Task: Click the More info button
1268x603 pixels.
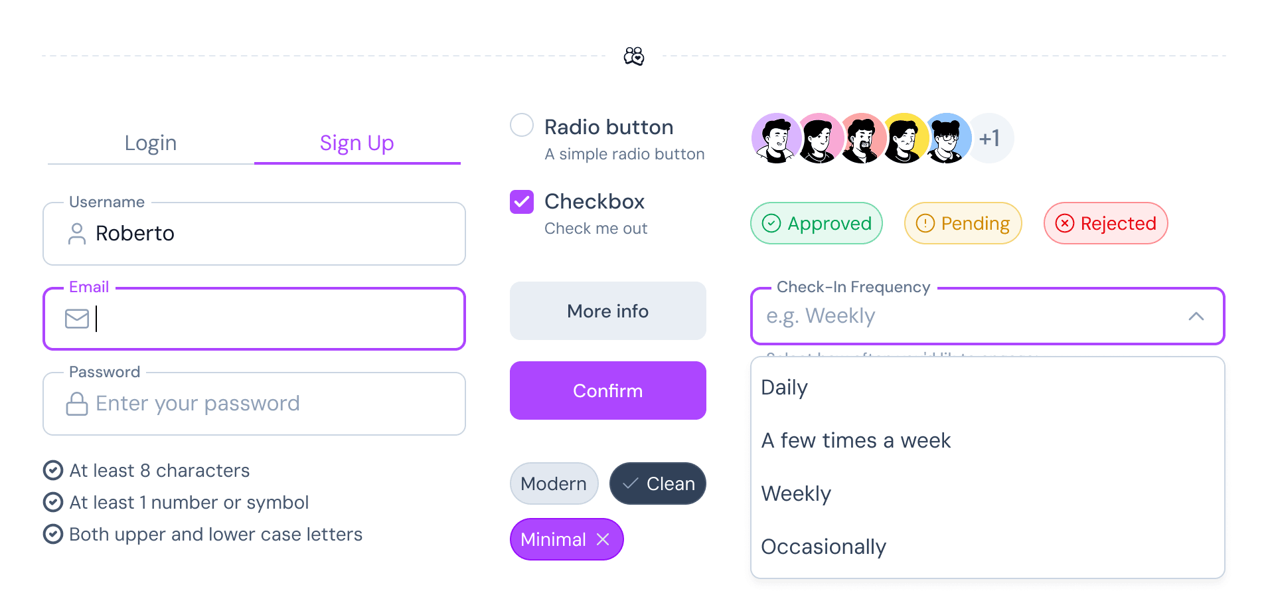Action: pyautogui.click(x=607, y=311)
